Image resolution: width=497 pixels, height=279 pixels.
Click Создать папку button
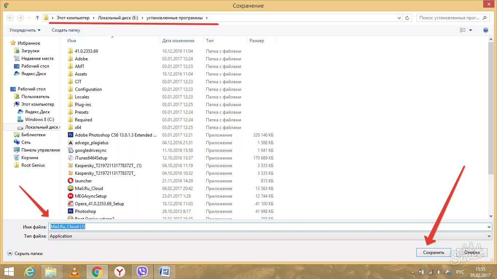click(66, 30)
